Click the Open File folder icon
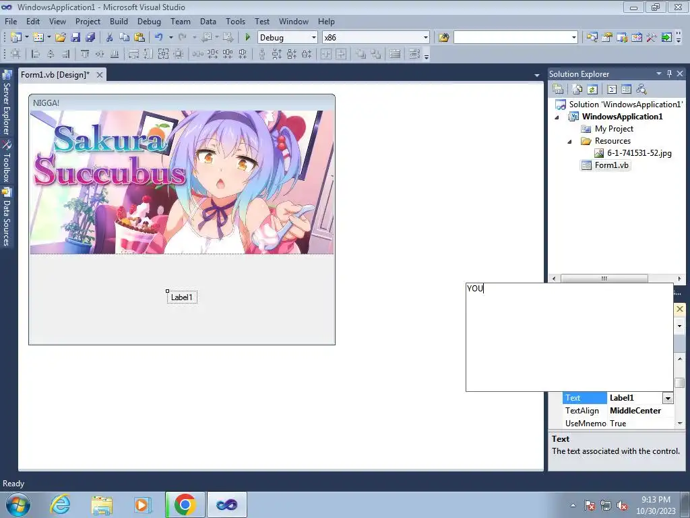 [61, 38]
